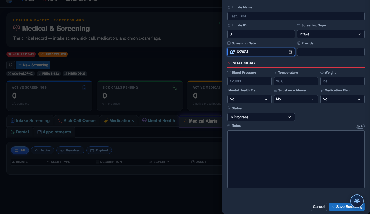
Task: Open the Sick Call Queue tab
Action: [77, 121]
